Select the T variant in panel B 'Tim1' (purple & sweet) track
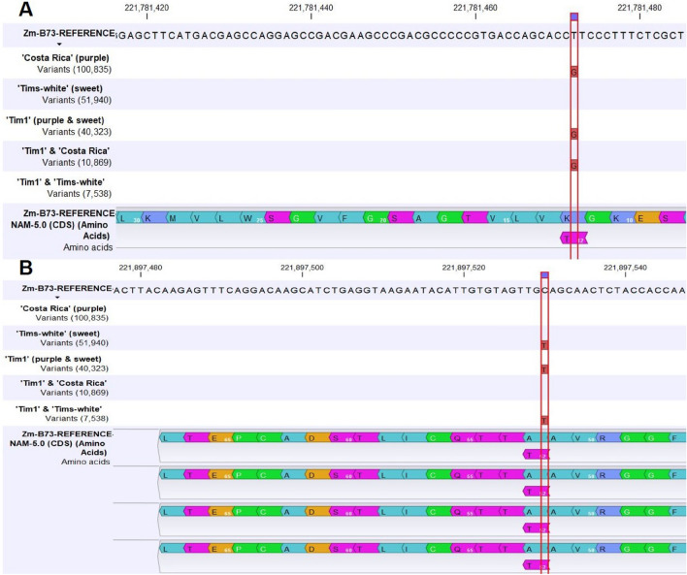Viewport: 687px width, 575px height. click(544, 370)
